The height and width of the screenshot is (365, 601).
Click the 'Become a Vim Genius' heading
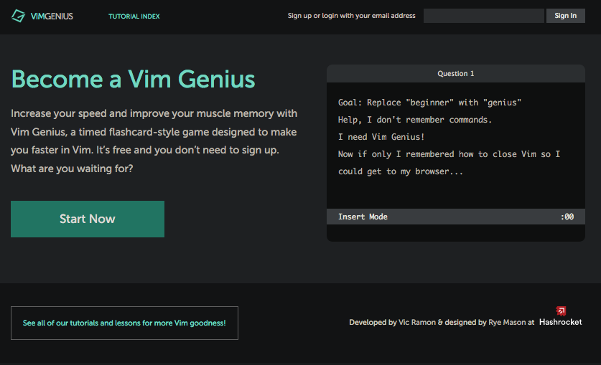133,79
